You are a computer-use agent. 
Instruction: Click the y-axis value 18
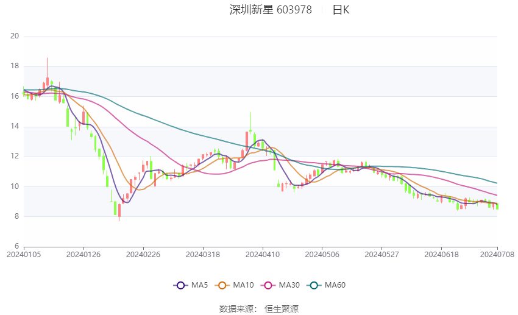click(x=15, y=66)
